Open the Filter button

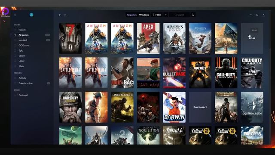[x=156, y=15]
